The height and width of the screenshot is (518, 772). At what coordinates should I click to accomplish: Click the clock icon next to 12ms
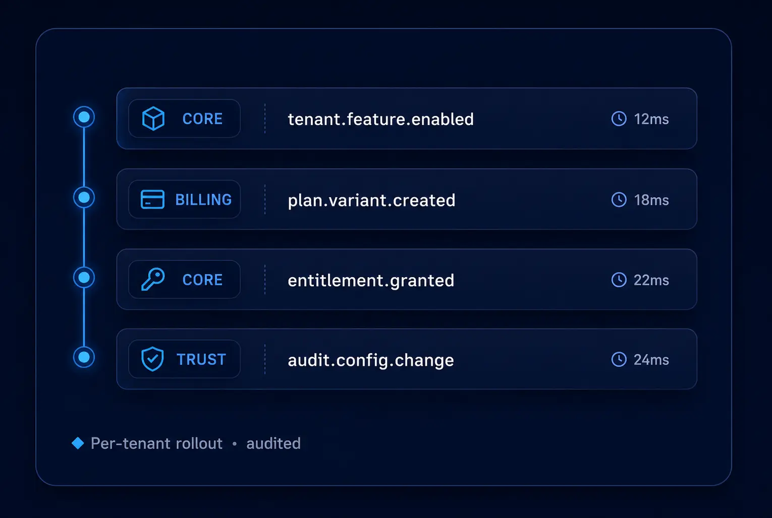coord(619,119)
